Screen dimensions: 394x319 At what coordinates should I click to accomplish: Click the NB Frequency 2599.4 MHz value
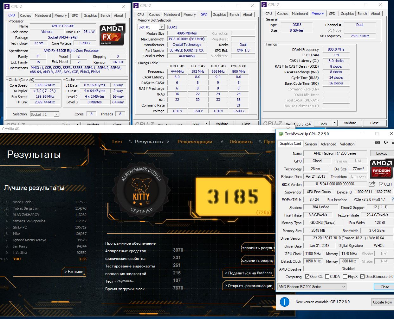[x=360, y=36]
